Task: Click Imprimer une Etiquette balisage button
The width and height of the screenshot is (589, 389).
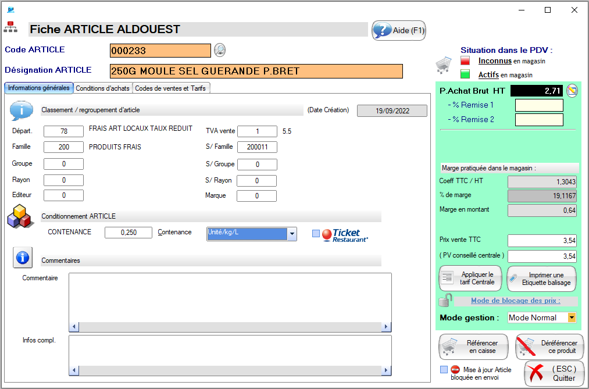Action: click(x=541, y=279)
